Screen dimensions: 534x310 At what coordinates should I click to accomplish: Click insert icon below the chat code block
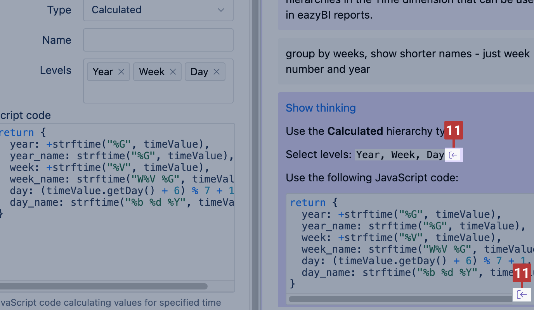tap(522, 295)
